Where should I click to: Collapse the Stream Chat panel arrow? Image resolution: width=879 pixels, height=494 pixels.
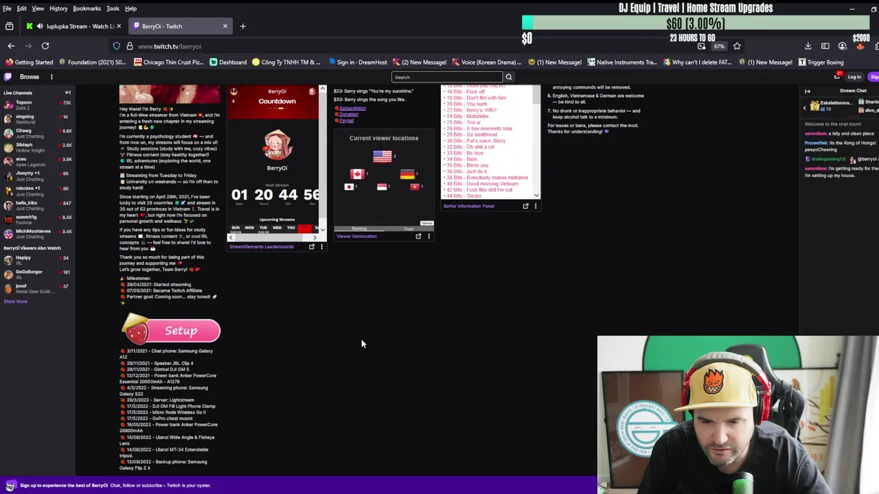point(808,91)
